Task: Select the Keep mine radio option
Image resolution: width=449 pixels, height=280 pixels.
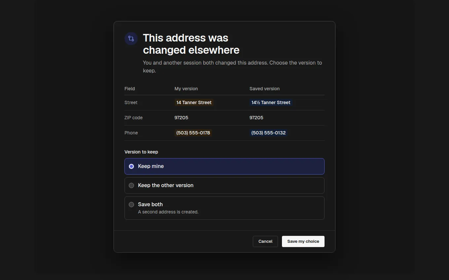Action: tap(224, 166)
